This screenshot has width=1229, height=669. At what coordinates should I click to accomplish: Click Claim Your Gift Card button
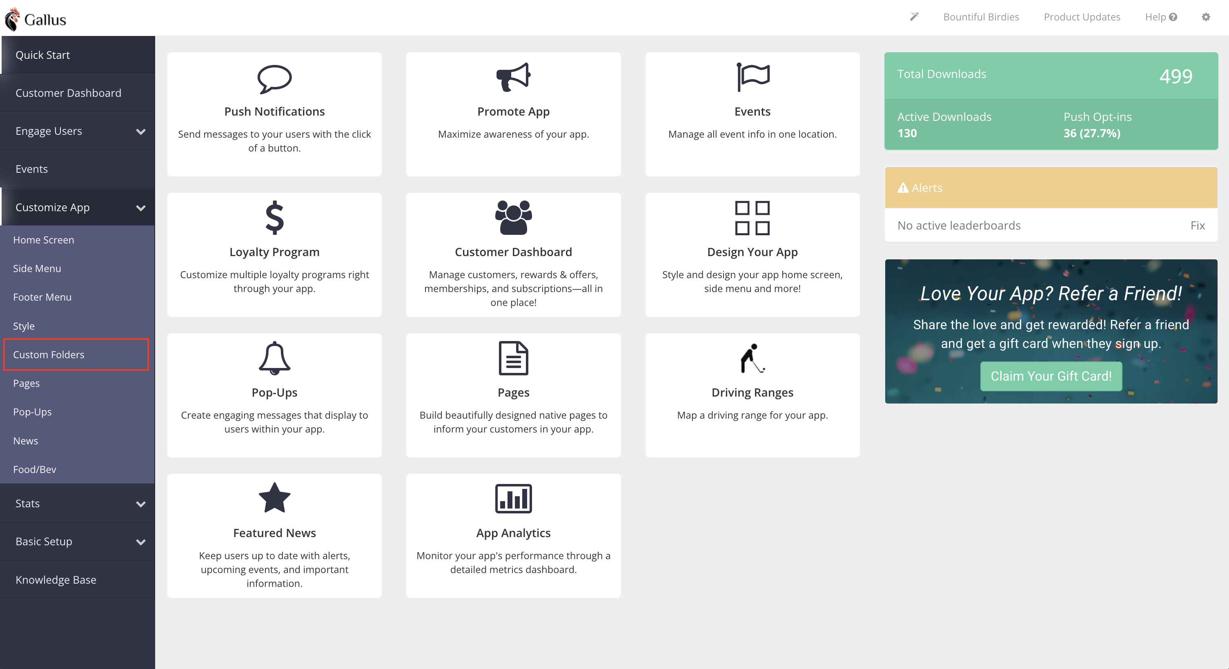tap(1051, 376)
